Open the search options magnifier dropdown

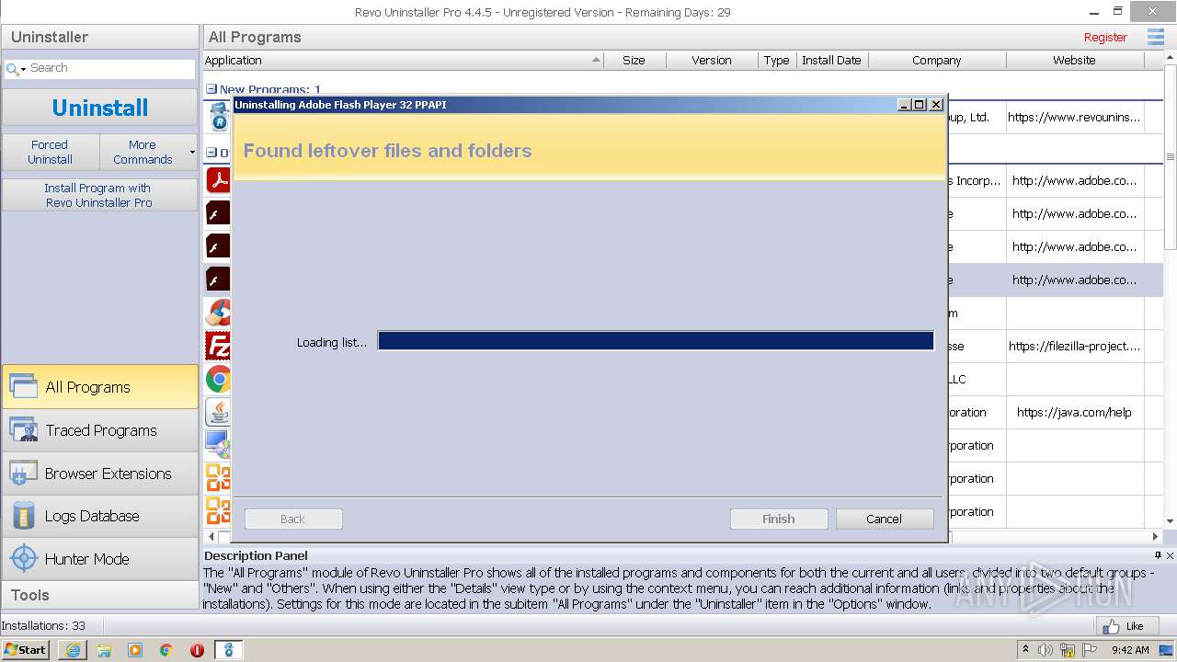pos(16,69)
